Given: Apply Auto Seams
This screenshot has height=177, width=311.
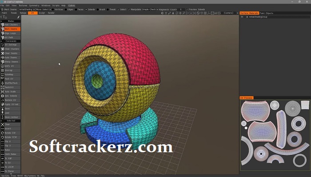Looking at the screenshot, I should coord(10,58).
